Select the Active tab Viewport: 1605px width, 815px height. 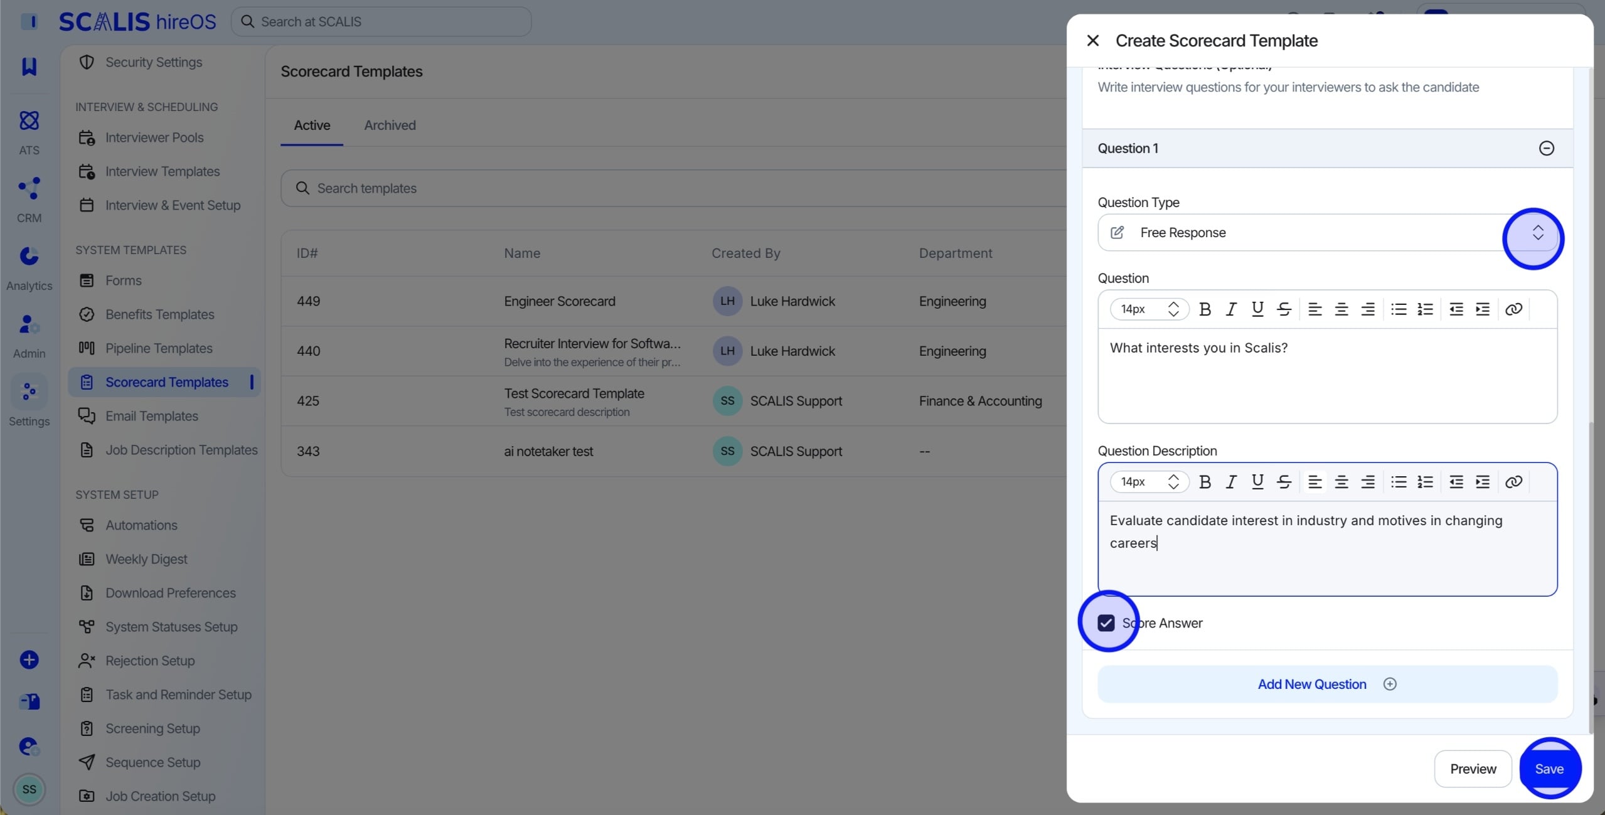pyautogui.click(x=312, y=125)
